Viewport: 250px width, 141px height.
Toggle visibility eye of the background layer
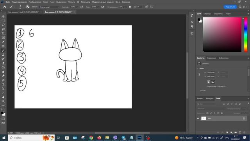[x=198, y=118]
